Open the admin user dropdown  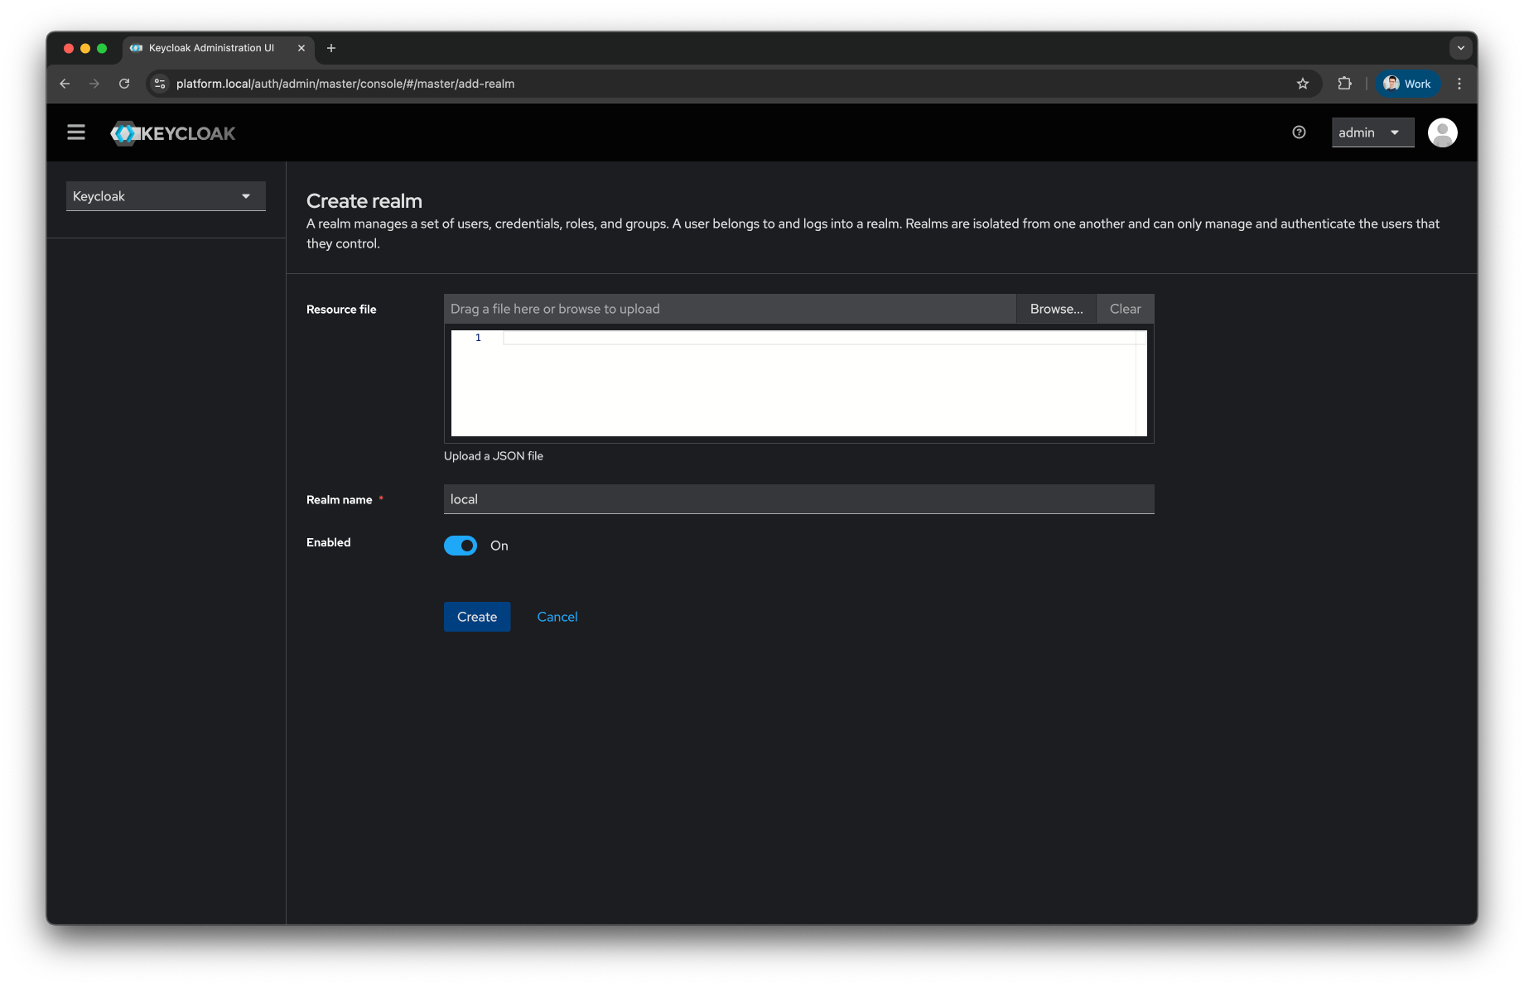[1372, 132]
